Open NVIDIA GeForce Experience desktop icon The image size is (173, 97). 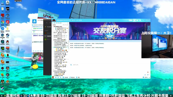pos(2,49)
